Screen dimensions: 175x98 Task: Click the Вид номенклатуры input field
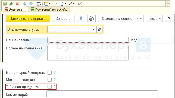tap(69, 29)
